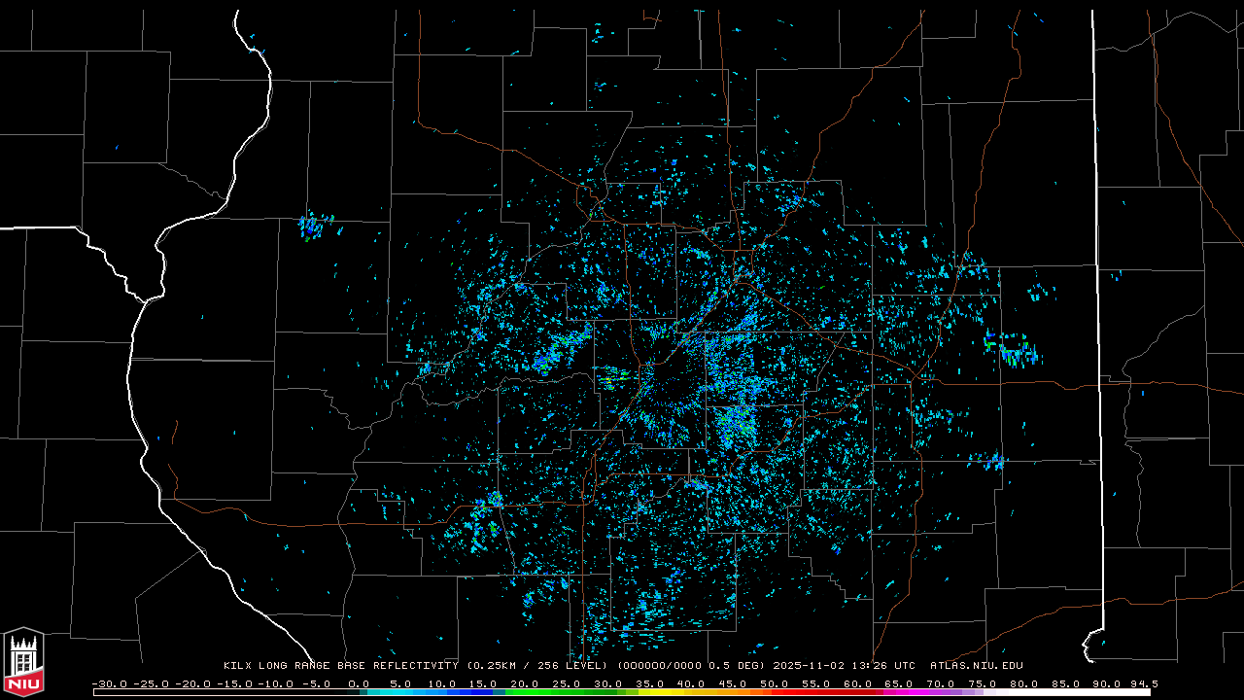Click the isolated green-blue echo cluster far east
The height and width of the screenshot is (700, 1244).
tap(1011, 348)
